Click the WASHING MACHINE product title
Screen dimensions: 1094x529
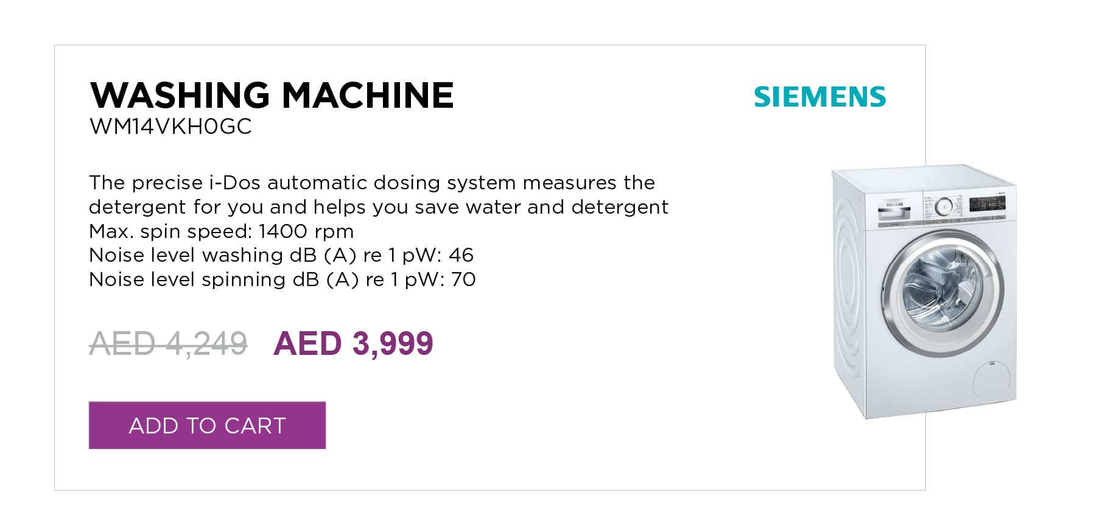272,95
